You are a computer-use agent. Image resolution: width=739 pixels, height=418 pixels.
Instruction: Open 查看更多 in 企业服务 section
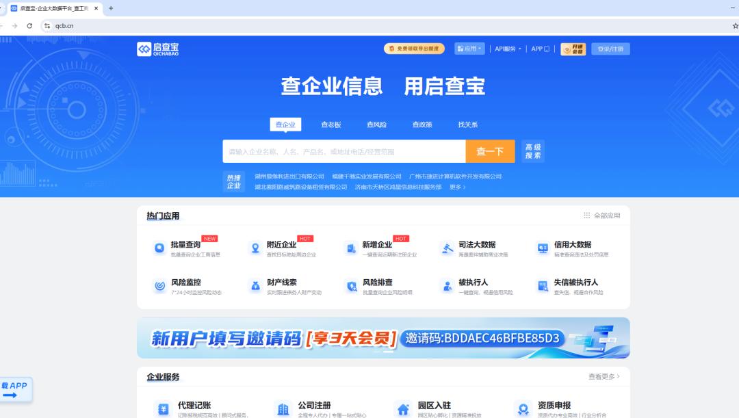(x=604, y=376)
